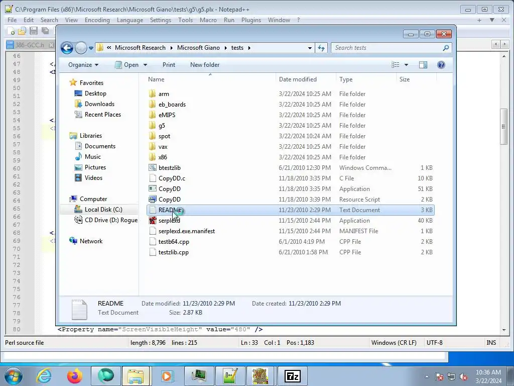Open Notepad++ File menu
This screenshot has width=514, height=386.
12,20
